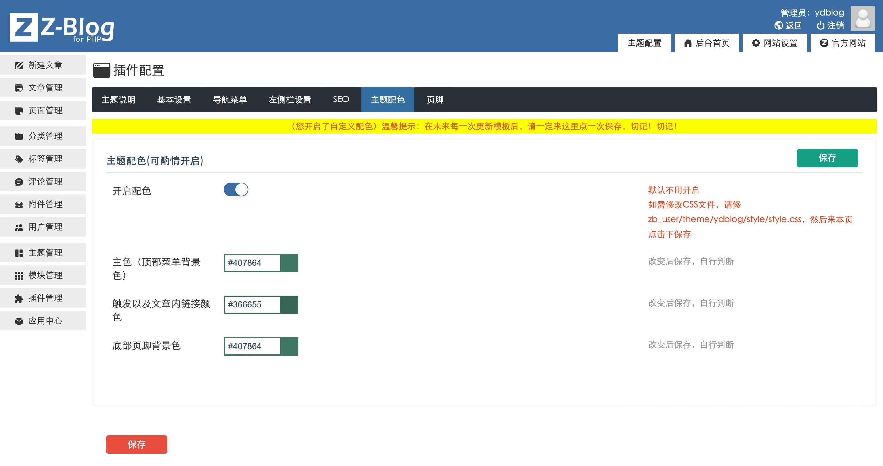Click the pencil icon for 新建文章

click(19, 65)
